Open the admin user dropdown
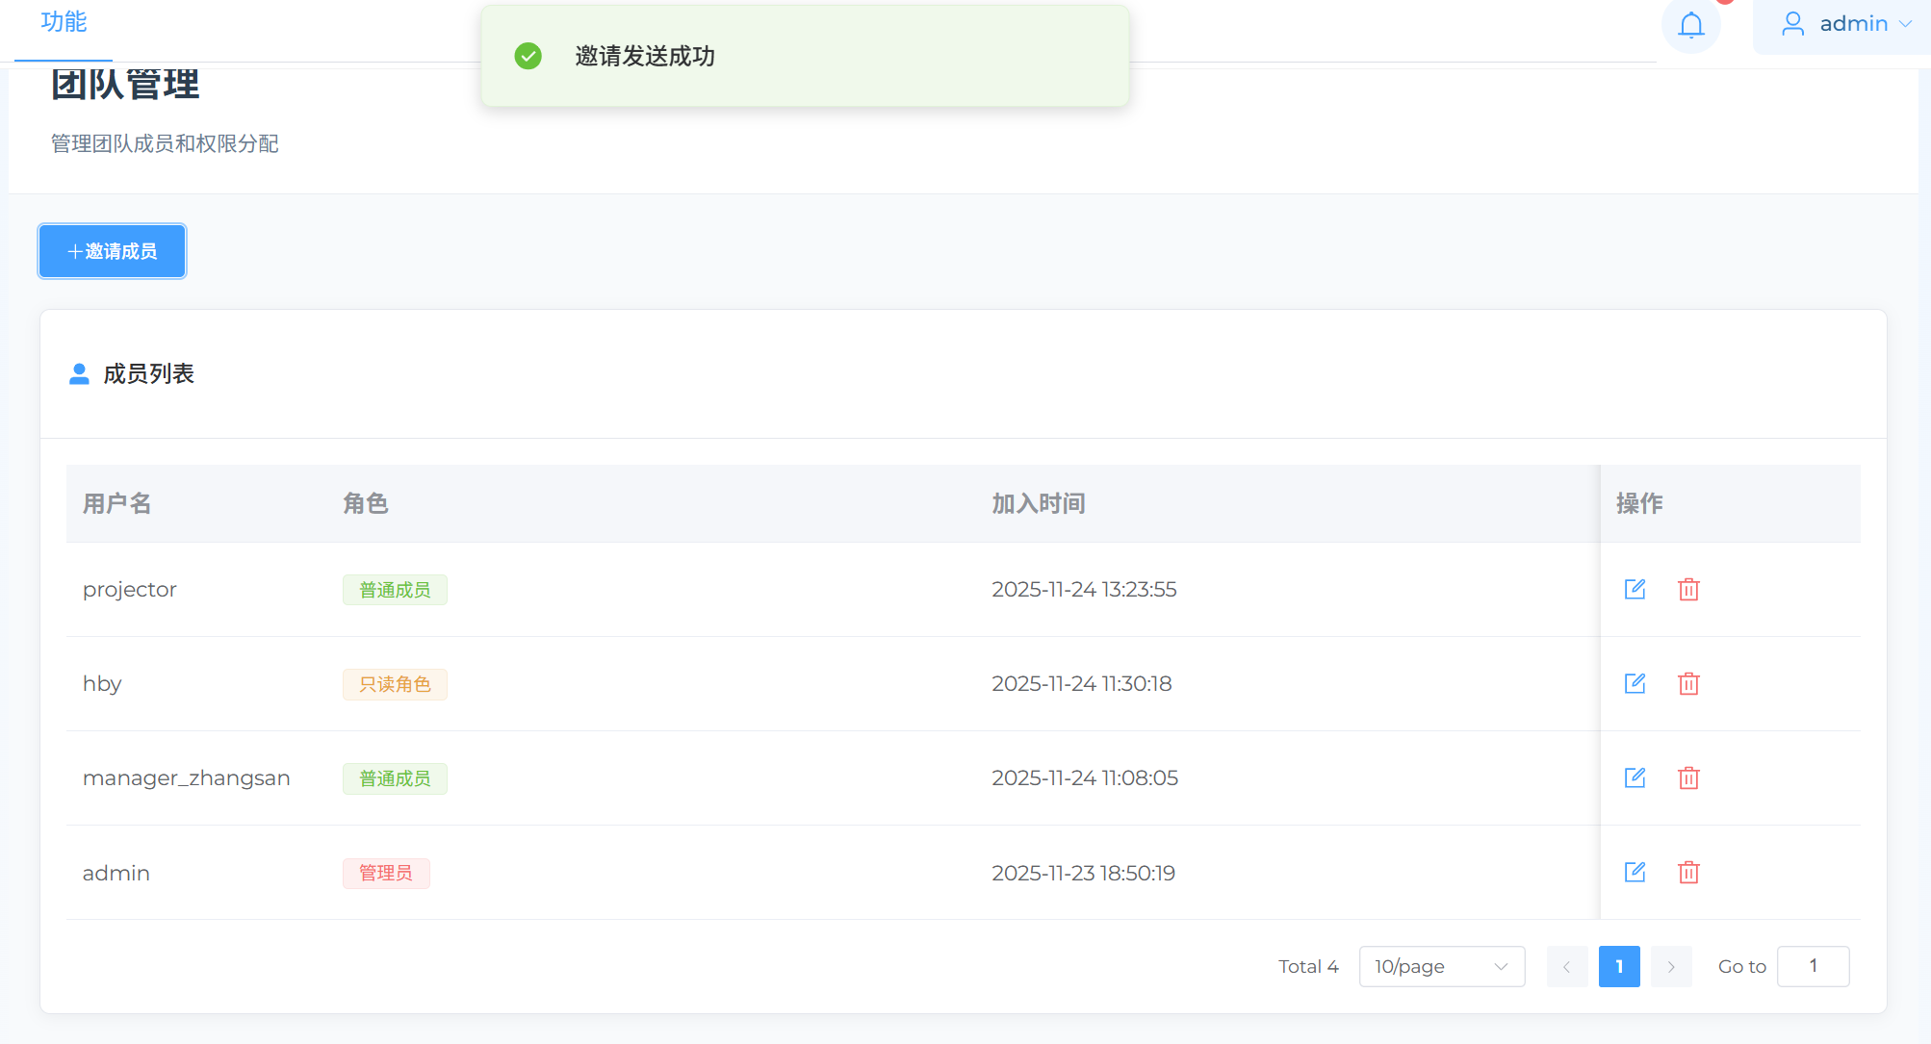Image resolution: width=1931 pixels, height=1044 pixels. [x=1844, y=24]
